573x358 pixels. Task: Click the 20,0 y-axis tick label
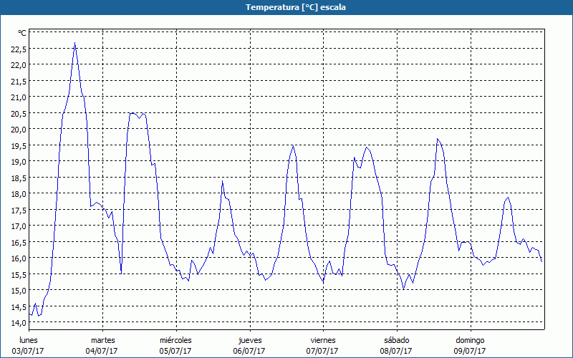(18, 130)
